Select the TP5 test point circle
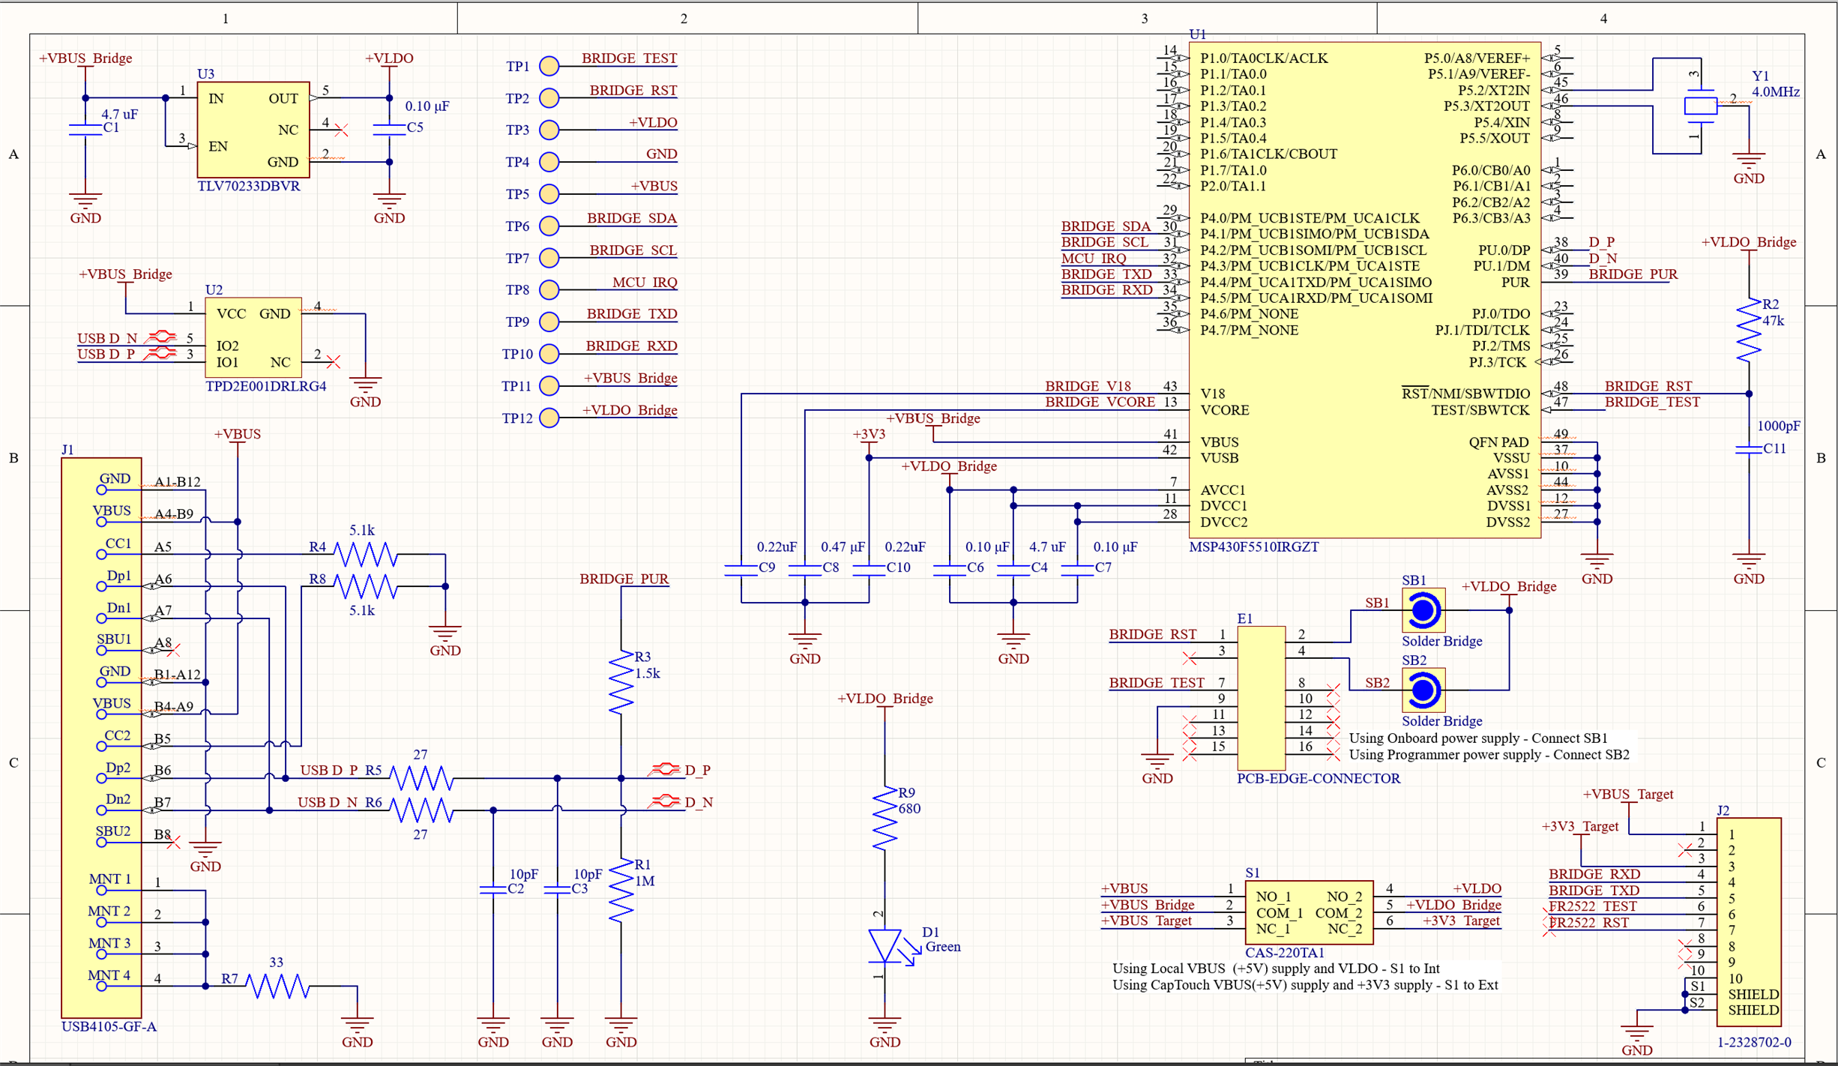This screenshot has width=1838, height=1066. tap(549, 193)
